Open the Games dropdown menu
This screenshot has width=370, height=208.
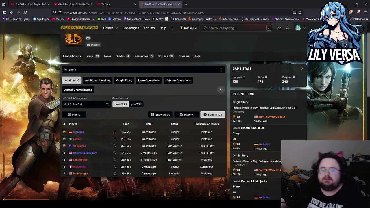tap(110, 28)
